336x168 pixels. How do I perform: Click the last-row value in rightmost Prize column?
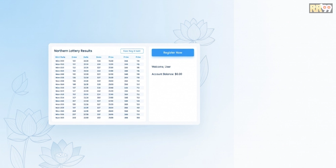pos(138,118)
